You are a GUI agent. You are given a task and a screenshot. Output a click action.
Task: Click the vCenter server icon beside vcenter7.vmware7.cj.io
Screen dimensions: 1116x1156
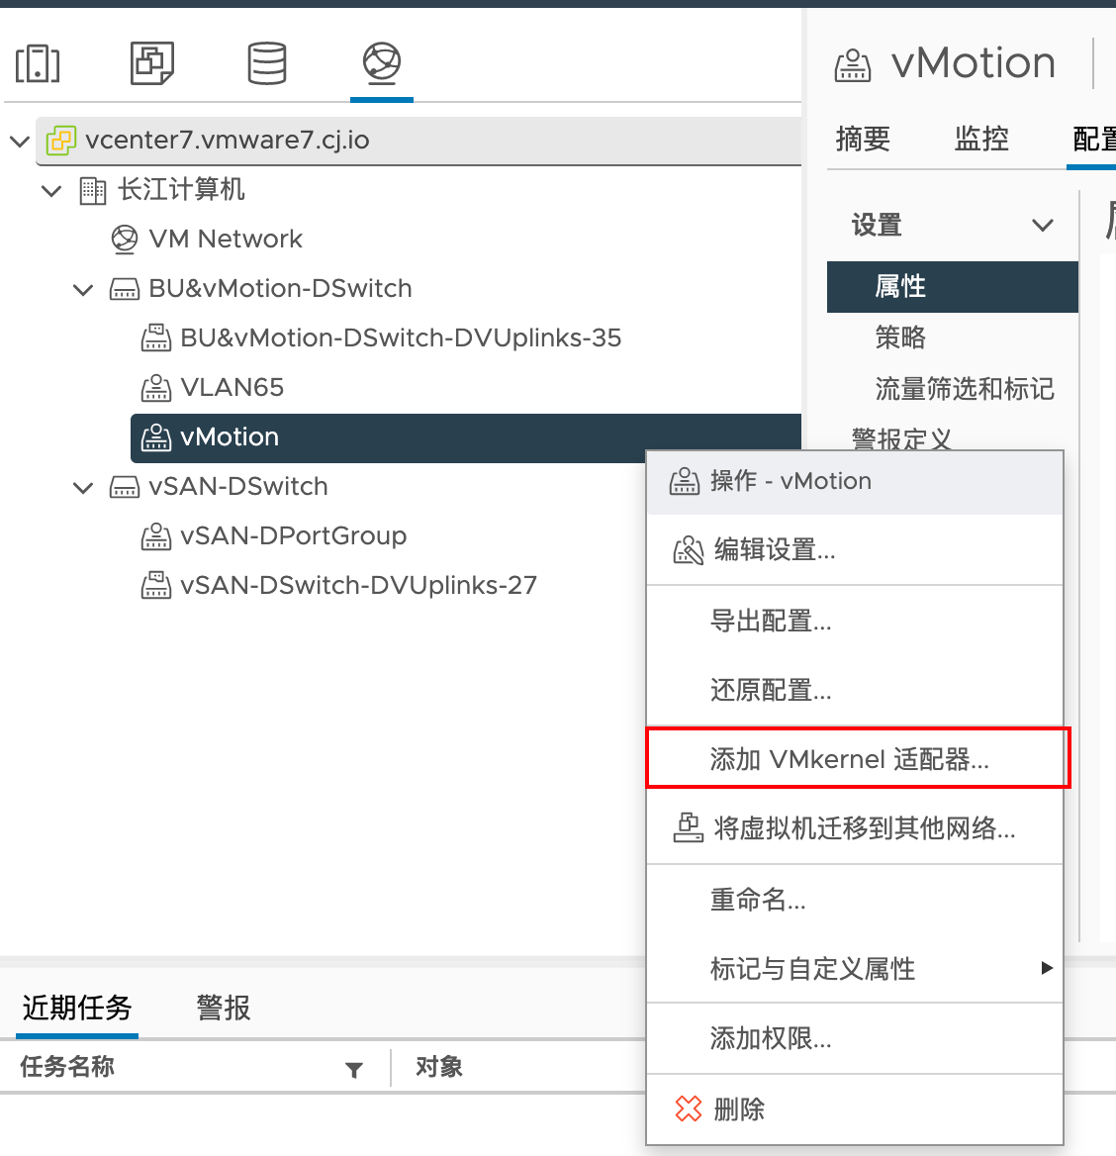[61, 141]
